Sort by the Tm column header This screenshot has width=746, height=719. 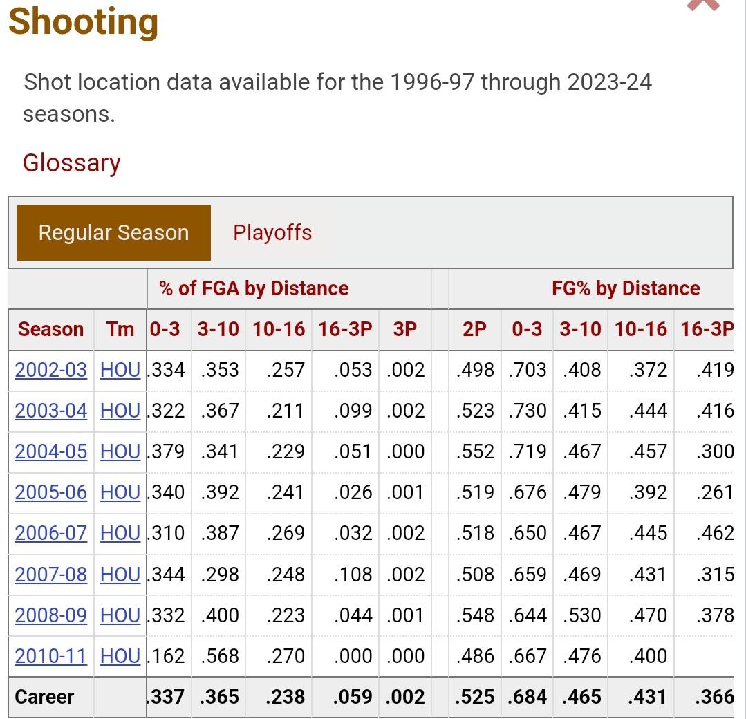[x=120, y=330]
